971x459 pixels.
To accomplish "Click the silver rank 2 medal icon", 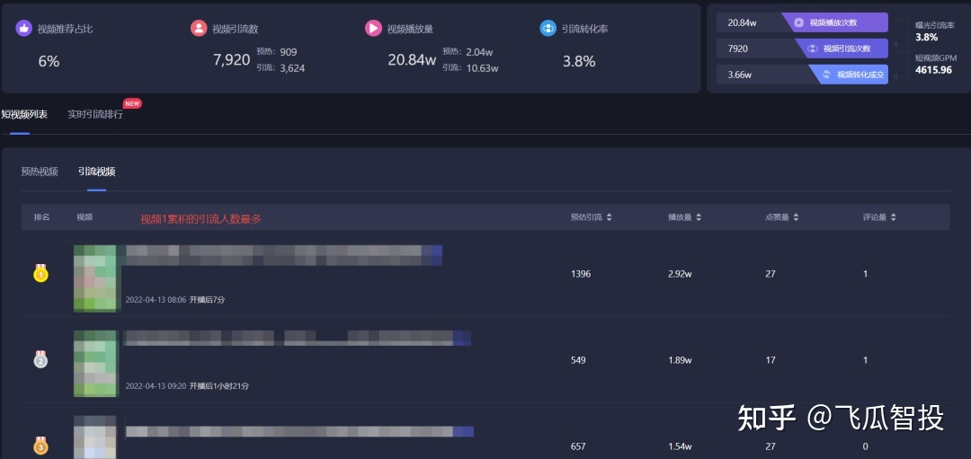I will (x=40, y=360).
